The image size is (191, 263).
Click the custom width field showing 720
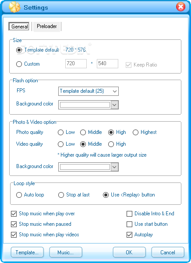76,63
